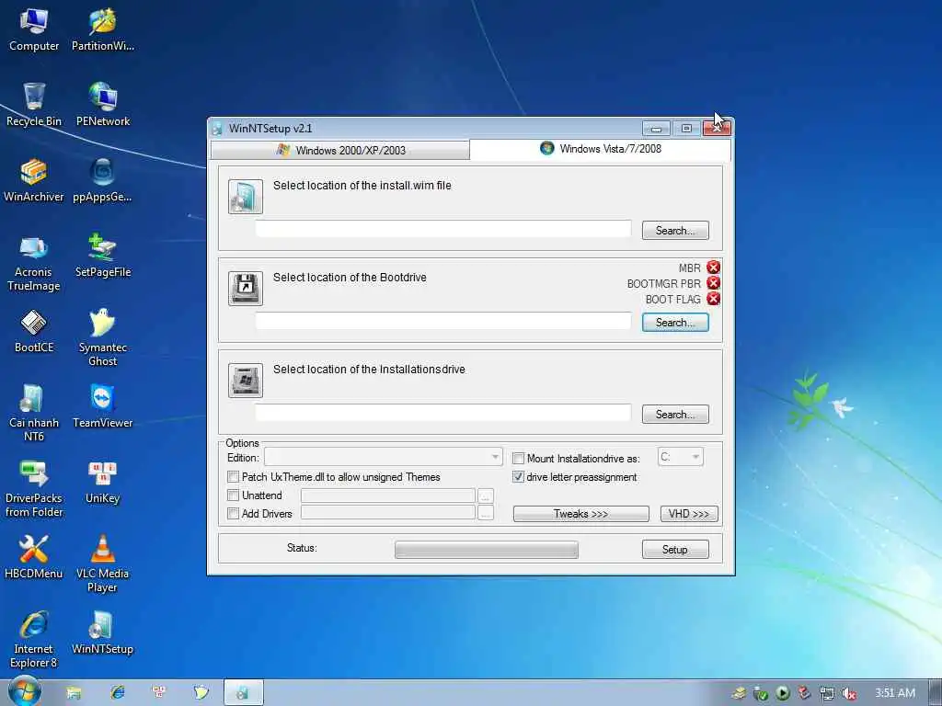The height and width of the screenshot is (706, 942).
Task: Select the Cai nhanh NT6 desktop icon
Action: (x=34, y=413)
